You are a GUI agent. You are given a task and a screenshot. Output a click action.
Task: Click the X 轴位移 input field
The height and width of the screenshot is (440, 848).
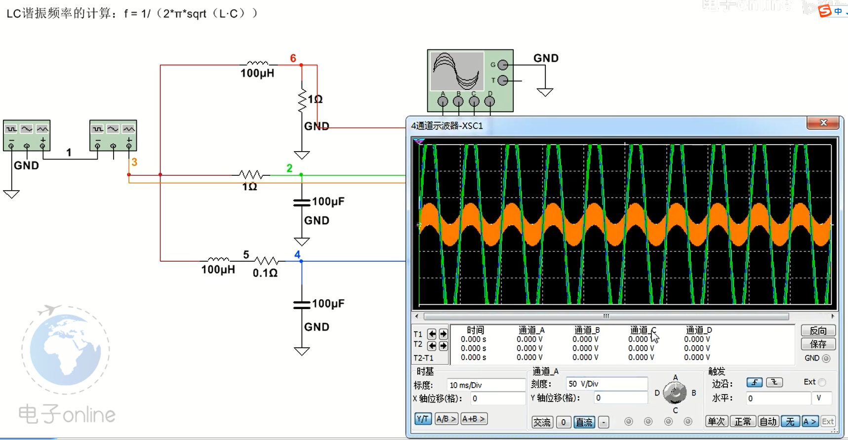(x=497, y=399)
